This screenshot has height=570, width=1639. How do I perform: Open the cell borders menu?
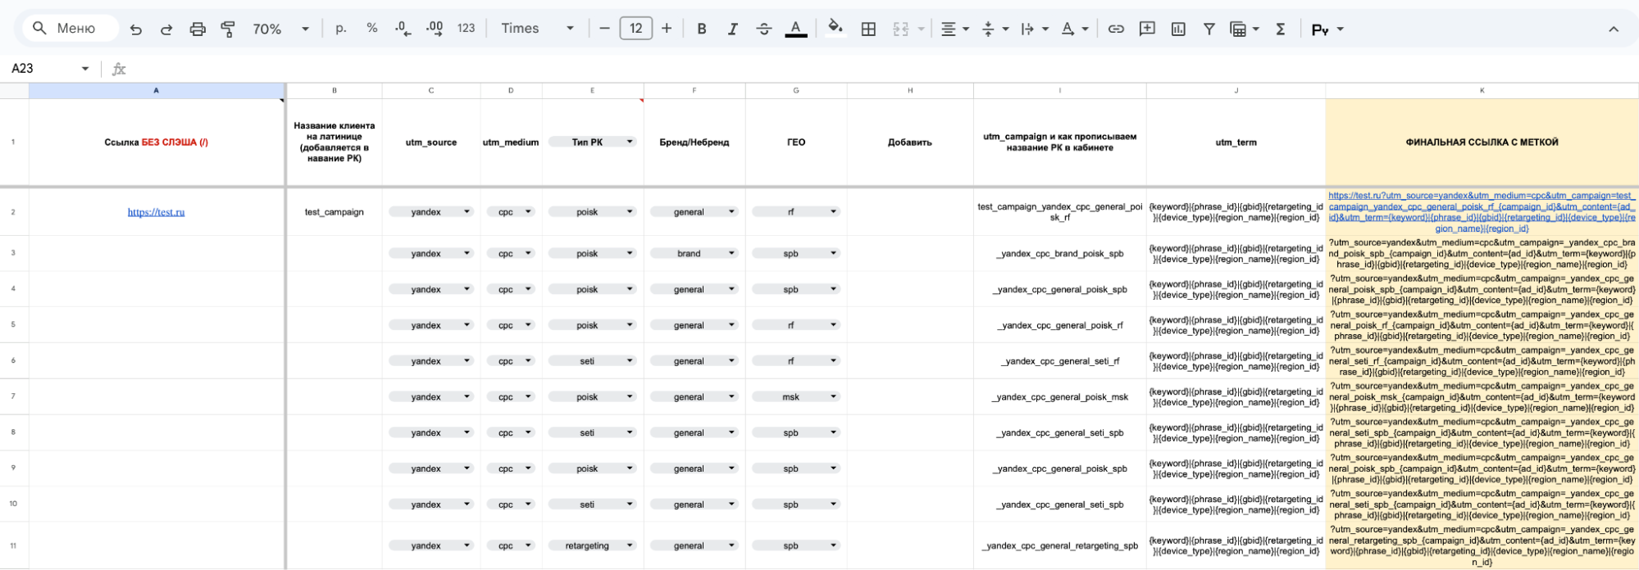tap(868, 29)
